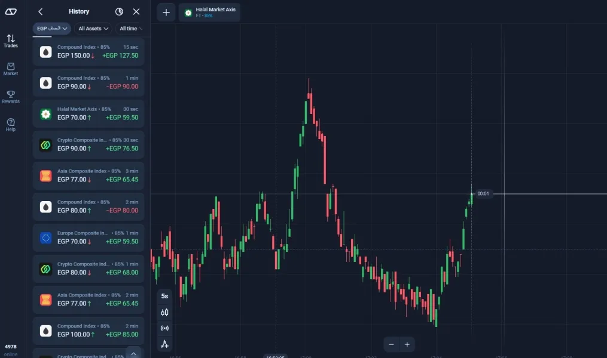Open the Halal Market Axis EGP 70.00 trade
This screenshot has height=358, width=607.
pos(89,113)
